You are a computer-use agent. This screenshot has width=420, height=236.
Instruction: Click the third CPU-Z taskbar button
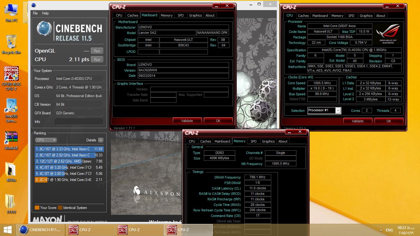(188, 230)
